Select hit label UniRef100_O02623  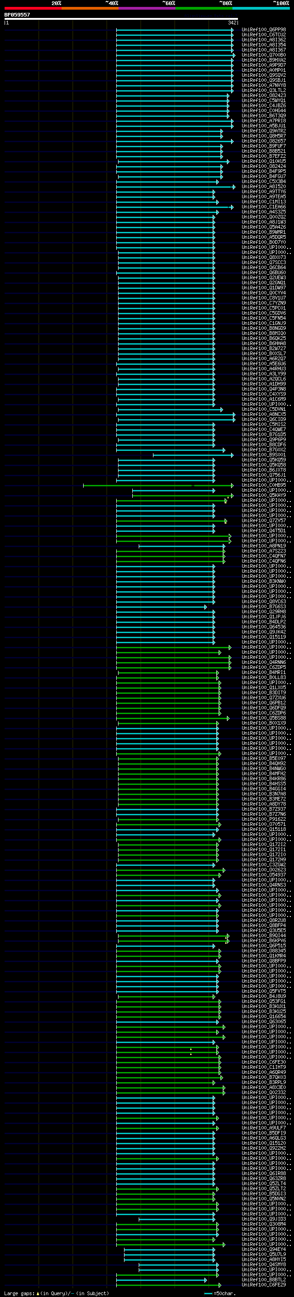point(263,870)
